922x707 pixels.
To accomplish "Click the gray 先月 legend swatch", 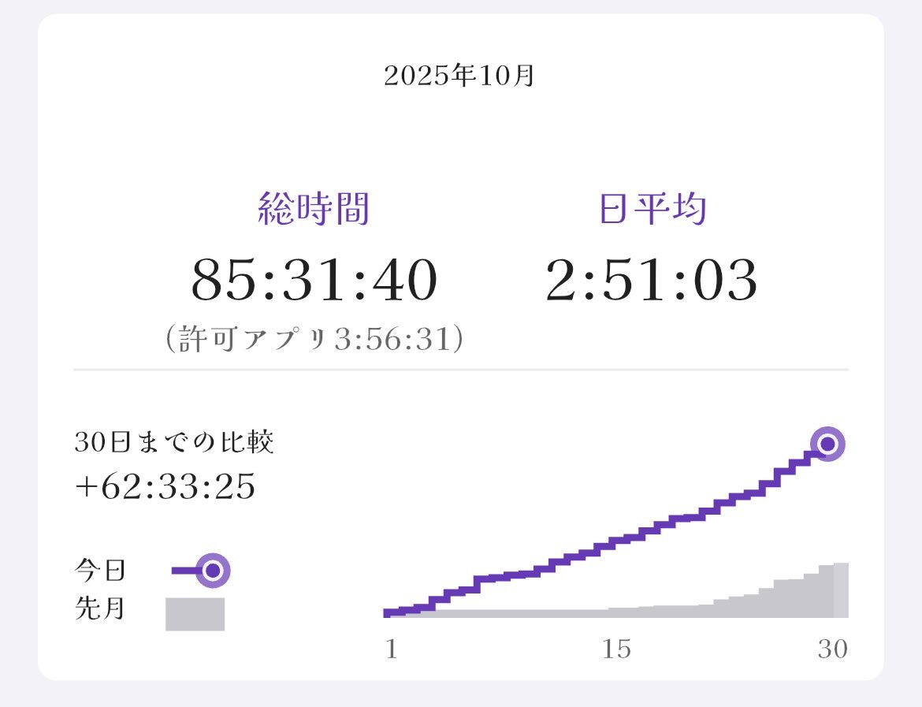I will 195,614.
